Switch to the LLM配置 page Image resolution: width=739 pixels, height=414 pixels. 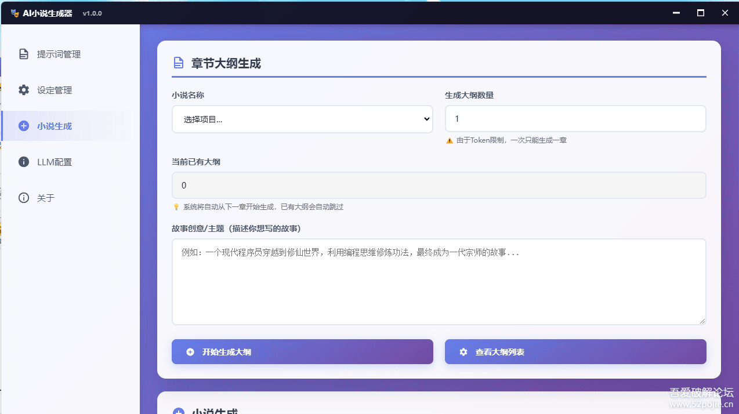coord(55,162)
